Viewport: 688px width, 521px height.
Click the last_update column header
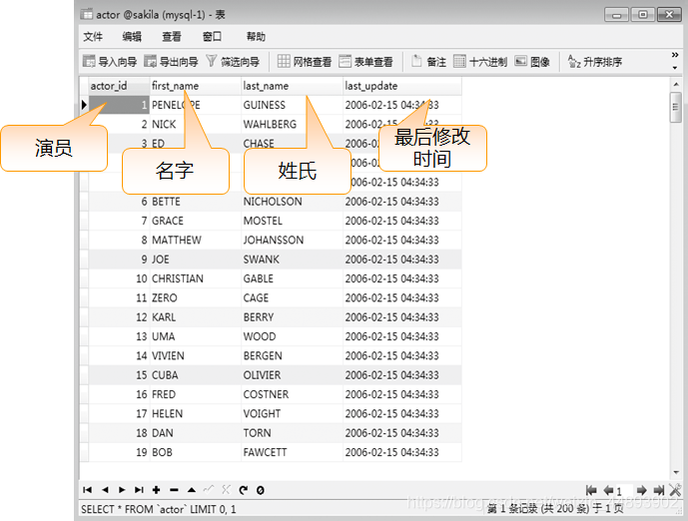pos(402,86)
